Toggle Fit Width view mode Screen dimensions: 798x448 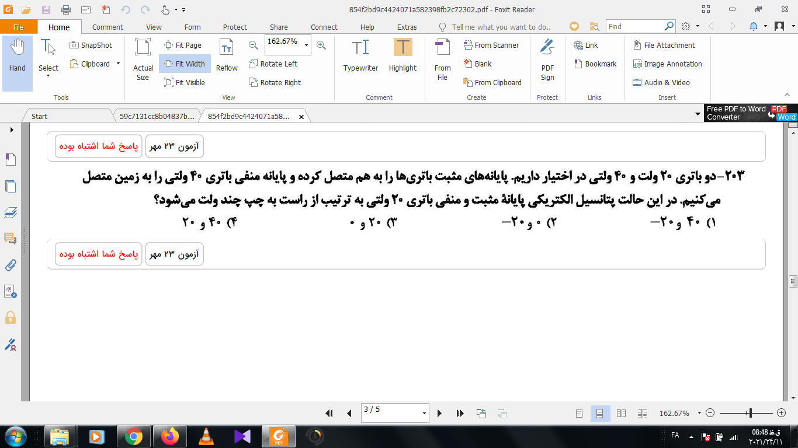coord(185,64)
